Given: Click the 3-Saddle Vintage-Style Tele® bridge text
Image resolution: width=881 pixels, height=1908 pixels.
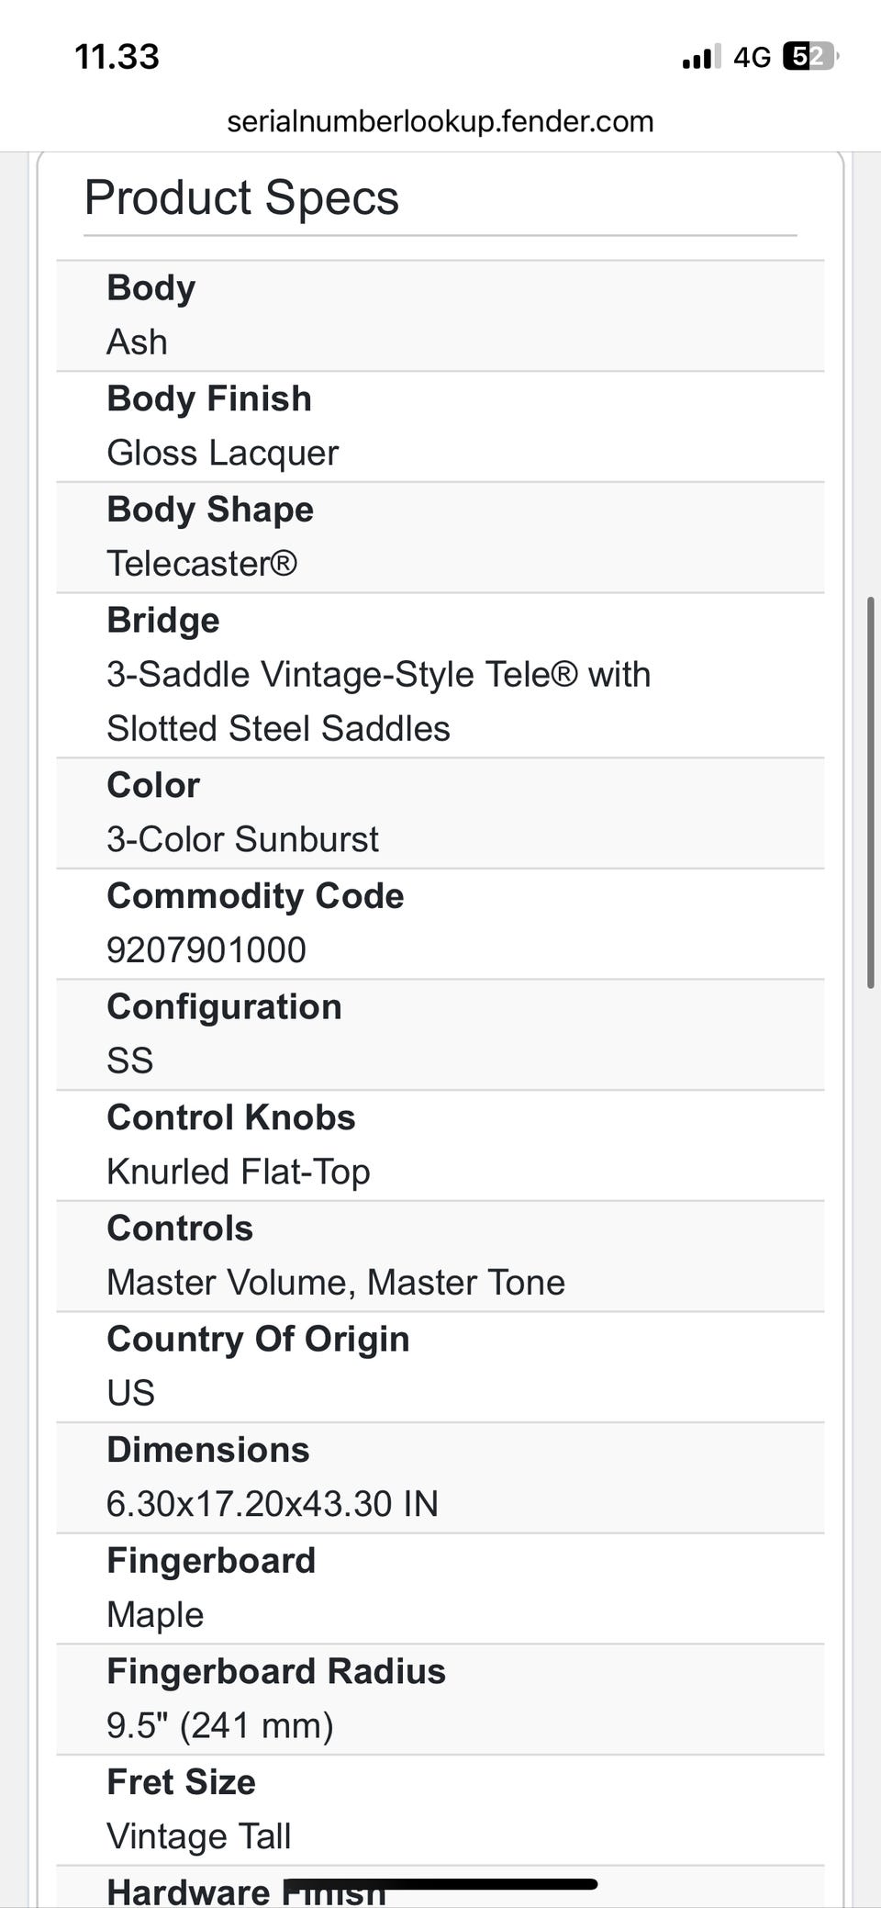Looking at the screenshot, I should click(x=378, y=675).
